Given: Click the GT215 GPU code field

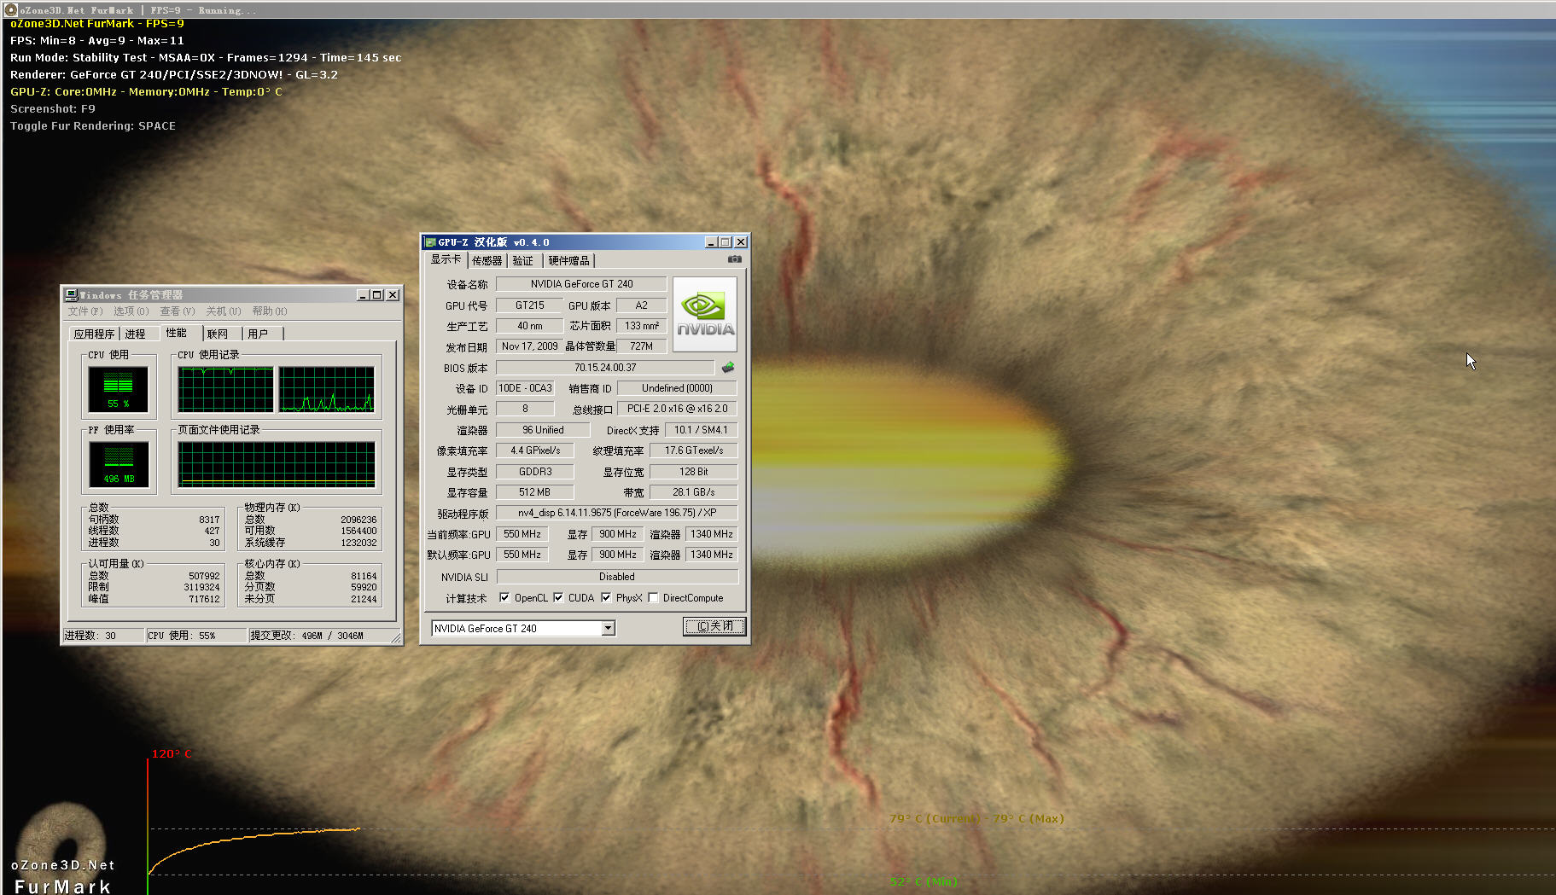Looking at the screenshot, I should [529, 305].
